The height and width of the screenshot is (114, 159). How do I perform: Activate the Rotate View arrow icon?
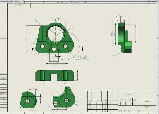pyautogui.click(x=73, y=2)
